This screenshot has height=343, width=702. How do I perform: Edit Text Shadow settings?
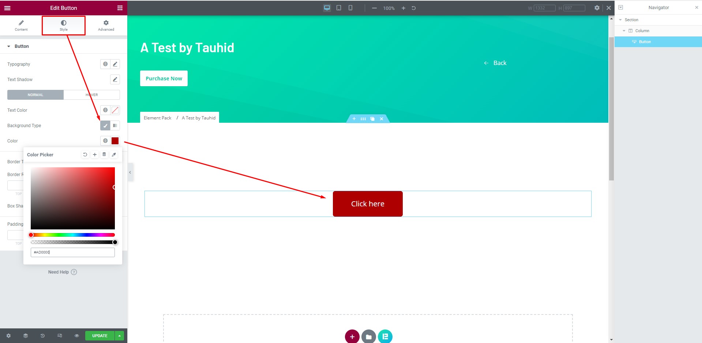115,80
